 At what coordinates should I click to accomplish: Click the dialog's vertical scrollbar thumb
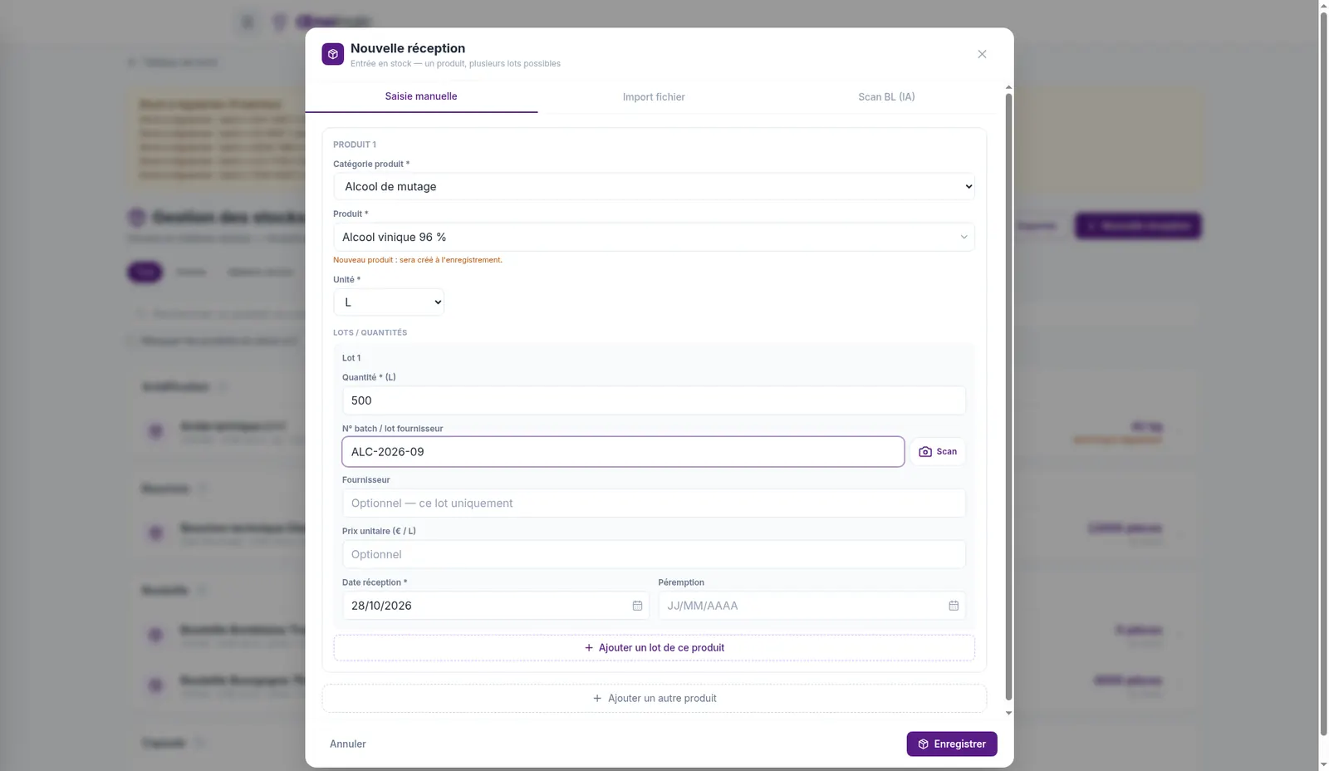point(1008,397)
